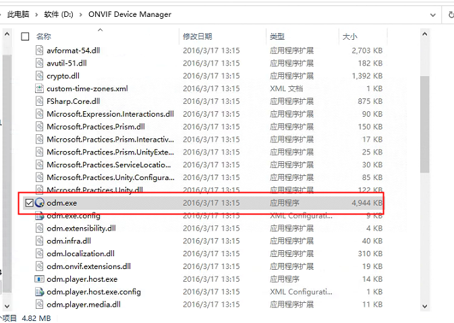Click the file list scrollbar down arrow
This screenshot has width=454, height=323.
tap(425, 306)
